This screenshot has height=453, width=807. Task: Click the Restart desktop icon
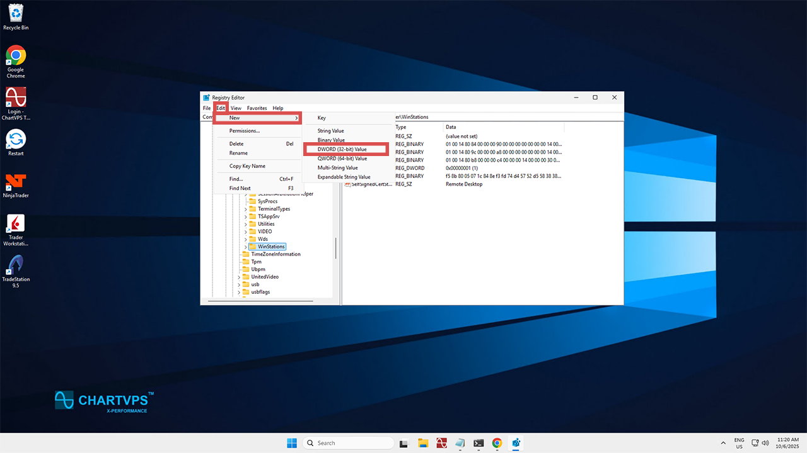(x=16, y=141)
